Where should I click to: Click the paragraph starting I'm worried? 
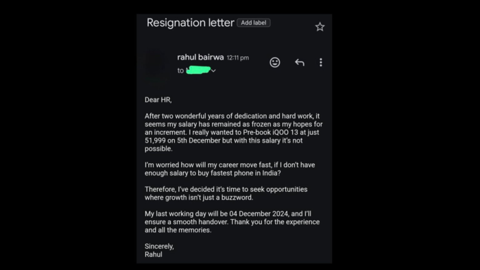[x=230, y=169]
